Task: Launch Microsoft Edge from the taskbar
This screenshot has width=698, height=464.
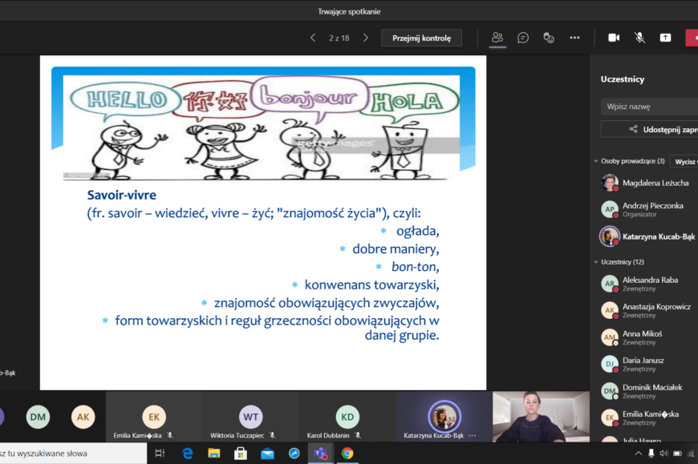Action: tap(188, 454)
